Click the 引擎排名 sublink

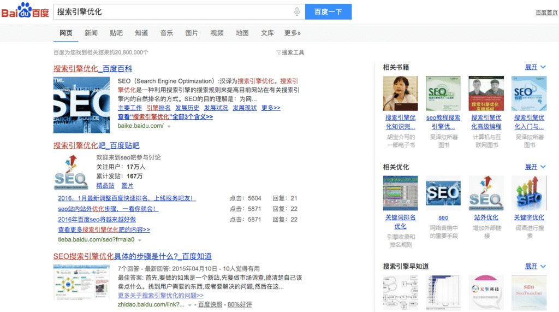pos(158,108)
